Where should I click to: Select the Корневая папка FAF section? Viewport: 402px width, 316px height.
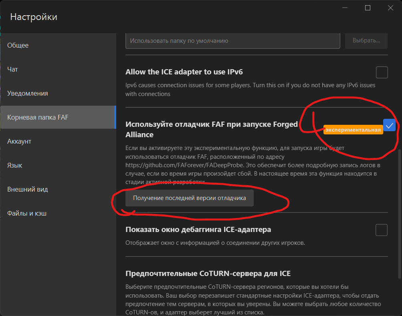[x=58, y=117]
